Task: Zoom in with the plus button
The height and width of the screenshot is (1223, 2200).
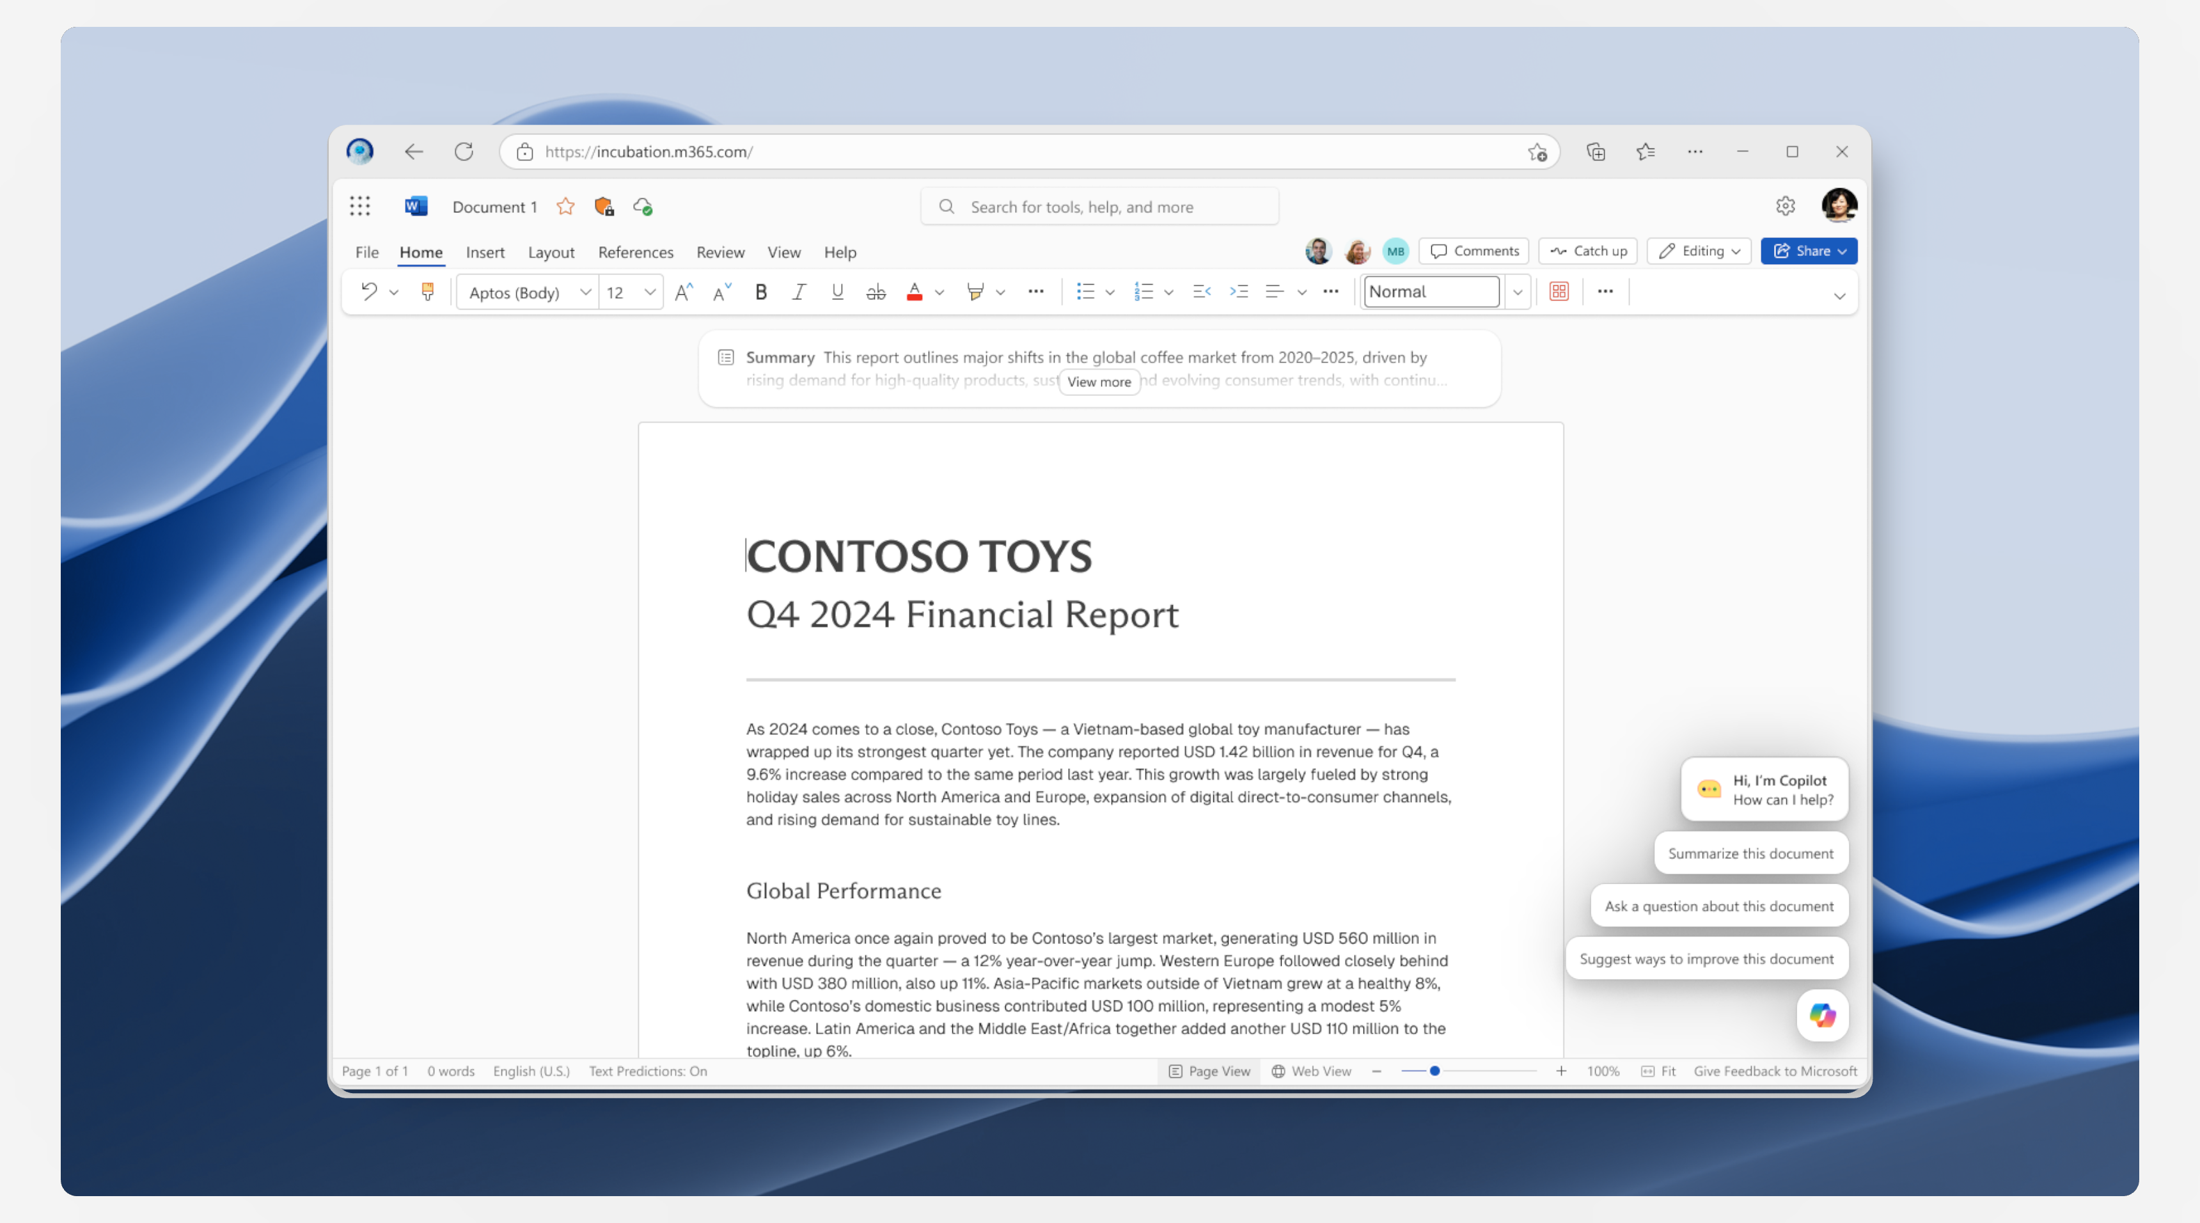Action: pos(1561,1071)
